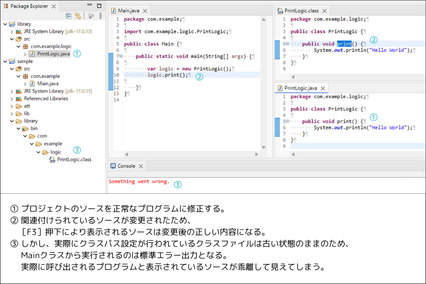Close the PrintLogic.class editor tab
The height and width of the screenshot is (284, 426).
coord(324,11)
